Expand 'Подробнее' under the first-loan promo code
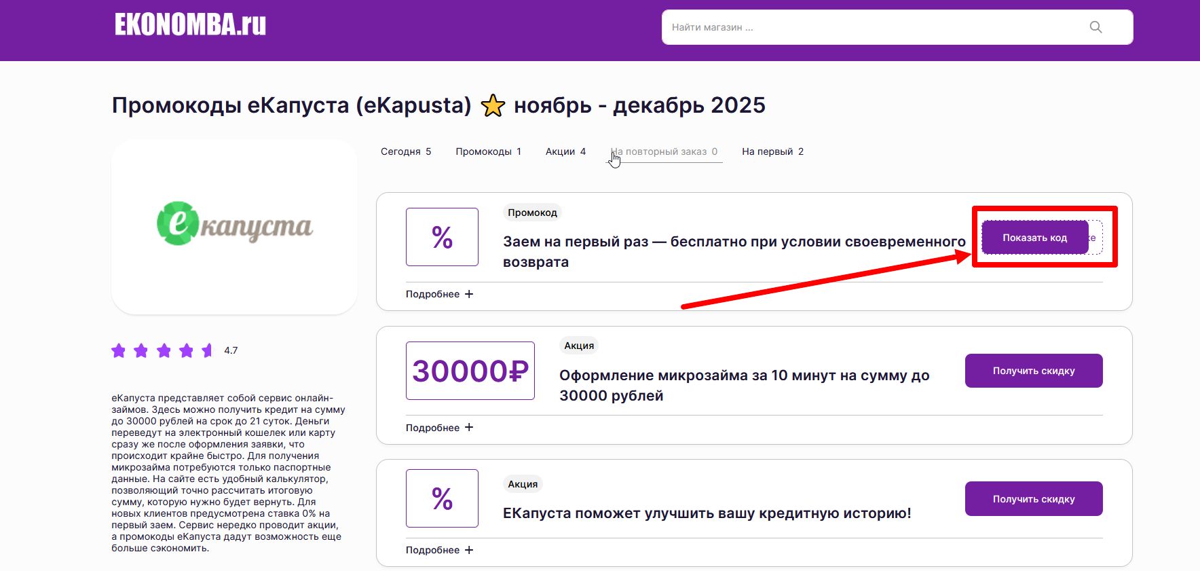 439,294
